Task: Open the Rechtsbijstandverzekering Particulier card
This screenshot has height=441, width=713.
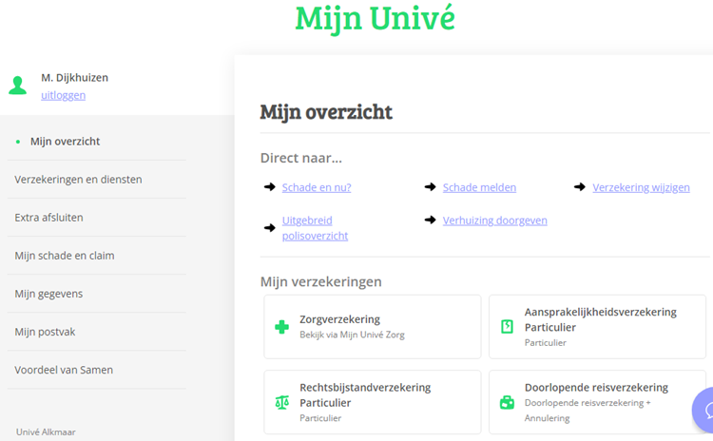Action: point(373,402)
